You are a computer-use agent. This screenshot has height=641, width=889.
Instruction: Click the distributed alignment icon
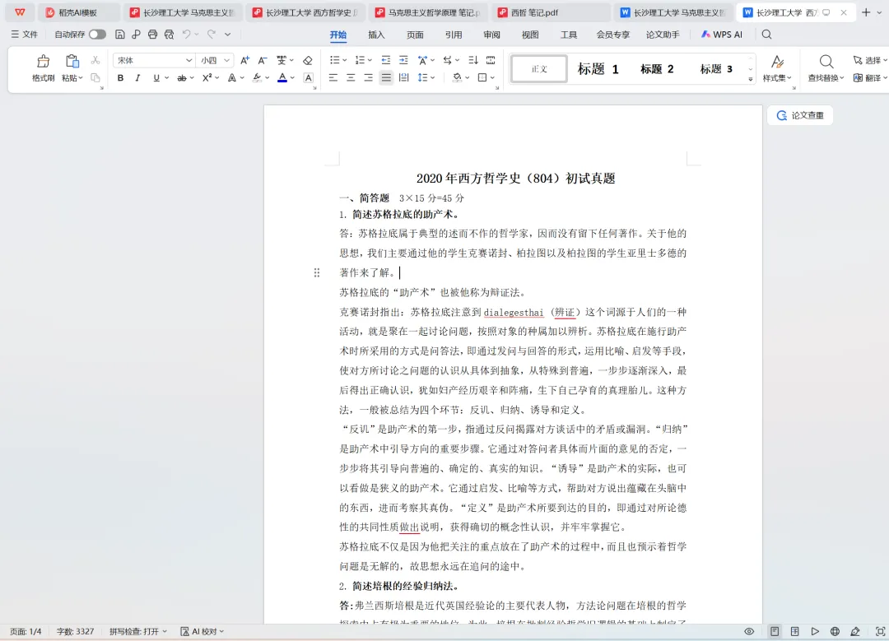403,77
